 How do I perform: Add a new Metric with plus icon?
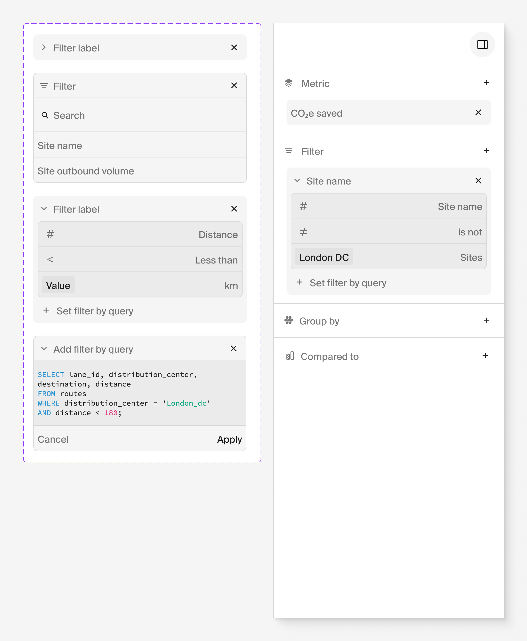486,83
